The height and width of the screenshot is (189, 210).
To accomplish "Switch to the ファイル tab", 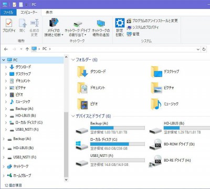I will [x=8, y=13].
